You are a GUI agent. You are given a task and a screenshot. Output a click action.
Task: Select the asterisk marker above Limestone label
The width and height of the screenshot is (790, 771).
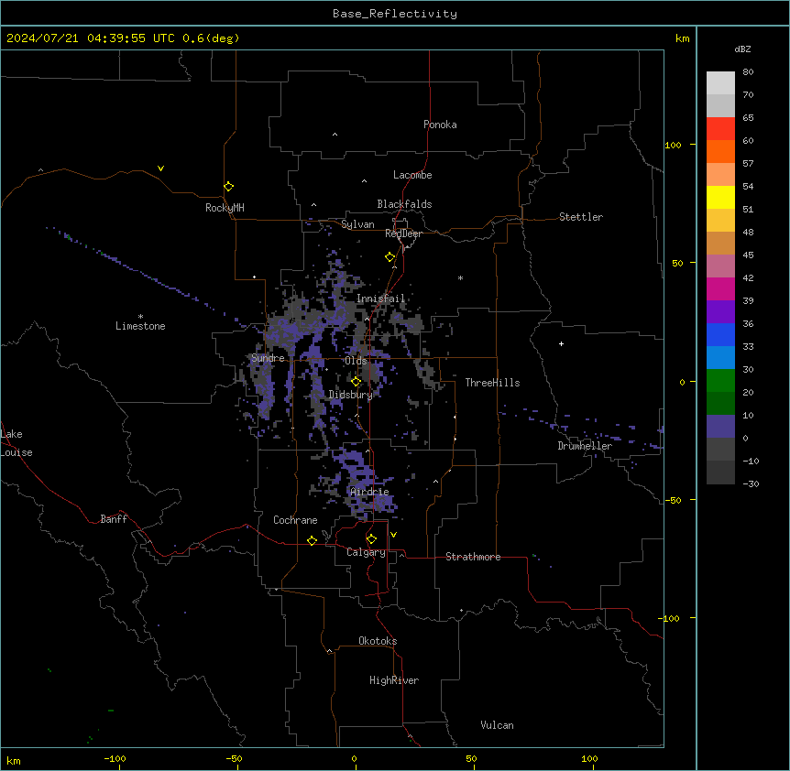[x=140, y=317]
